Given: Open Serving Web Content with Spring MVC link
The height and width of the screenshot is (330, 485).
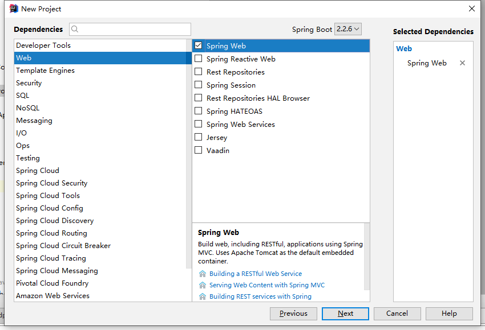Looking at the screenshot, I should pos(267,285).
